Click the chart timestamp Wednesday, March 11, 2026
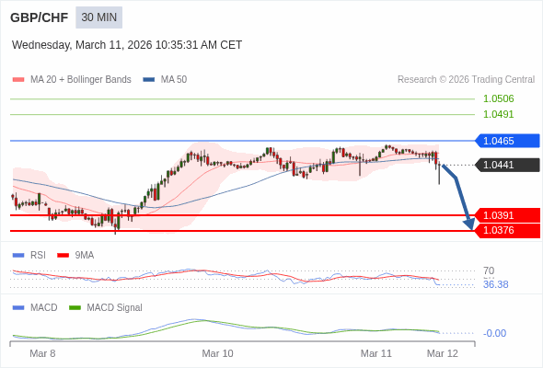543x368 pixels. 127,45
